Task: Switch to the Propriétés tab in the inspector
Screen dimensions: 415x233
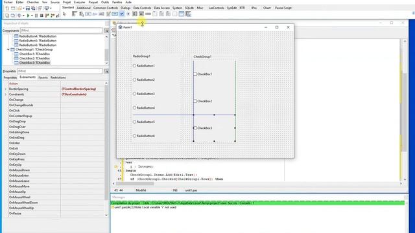Action: (x=10, y=78)
